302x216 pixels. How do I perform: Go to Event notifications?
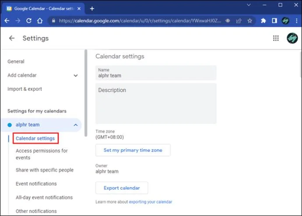36,184
